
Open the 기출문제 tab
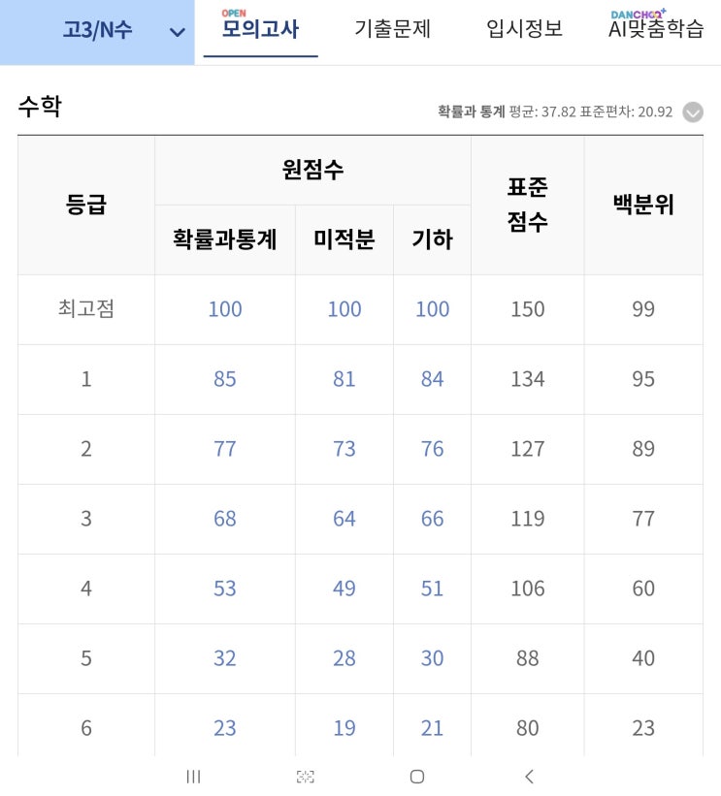click(x=392, y=29)
